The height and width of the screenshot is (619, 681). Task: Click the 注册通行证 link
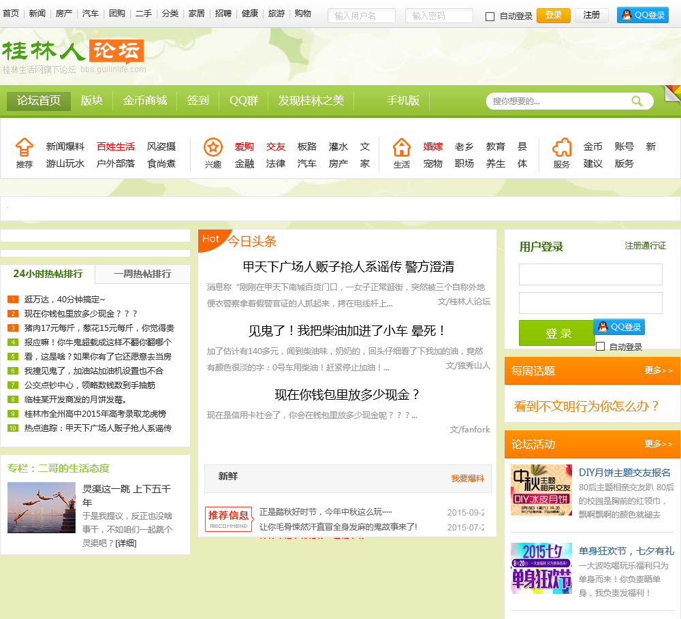pyautogui.click(x=645, y=246)
